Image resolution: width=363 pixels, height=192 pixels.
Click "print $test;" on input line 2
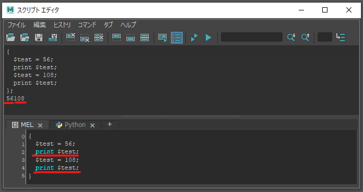(x=57, y=151)
